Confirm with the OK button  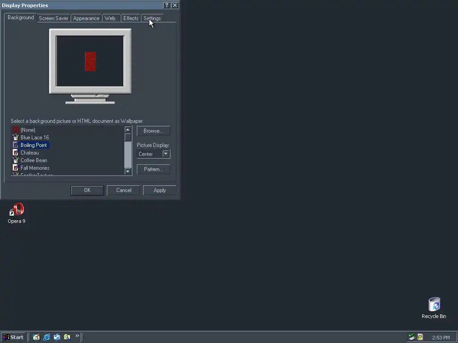87,190
